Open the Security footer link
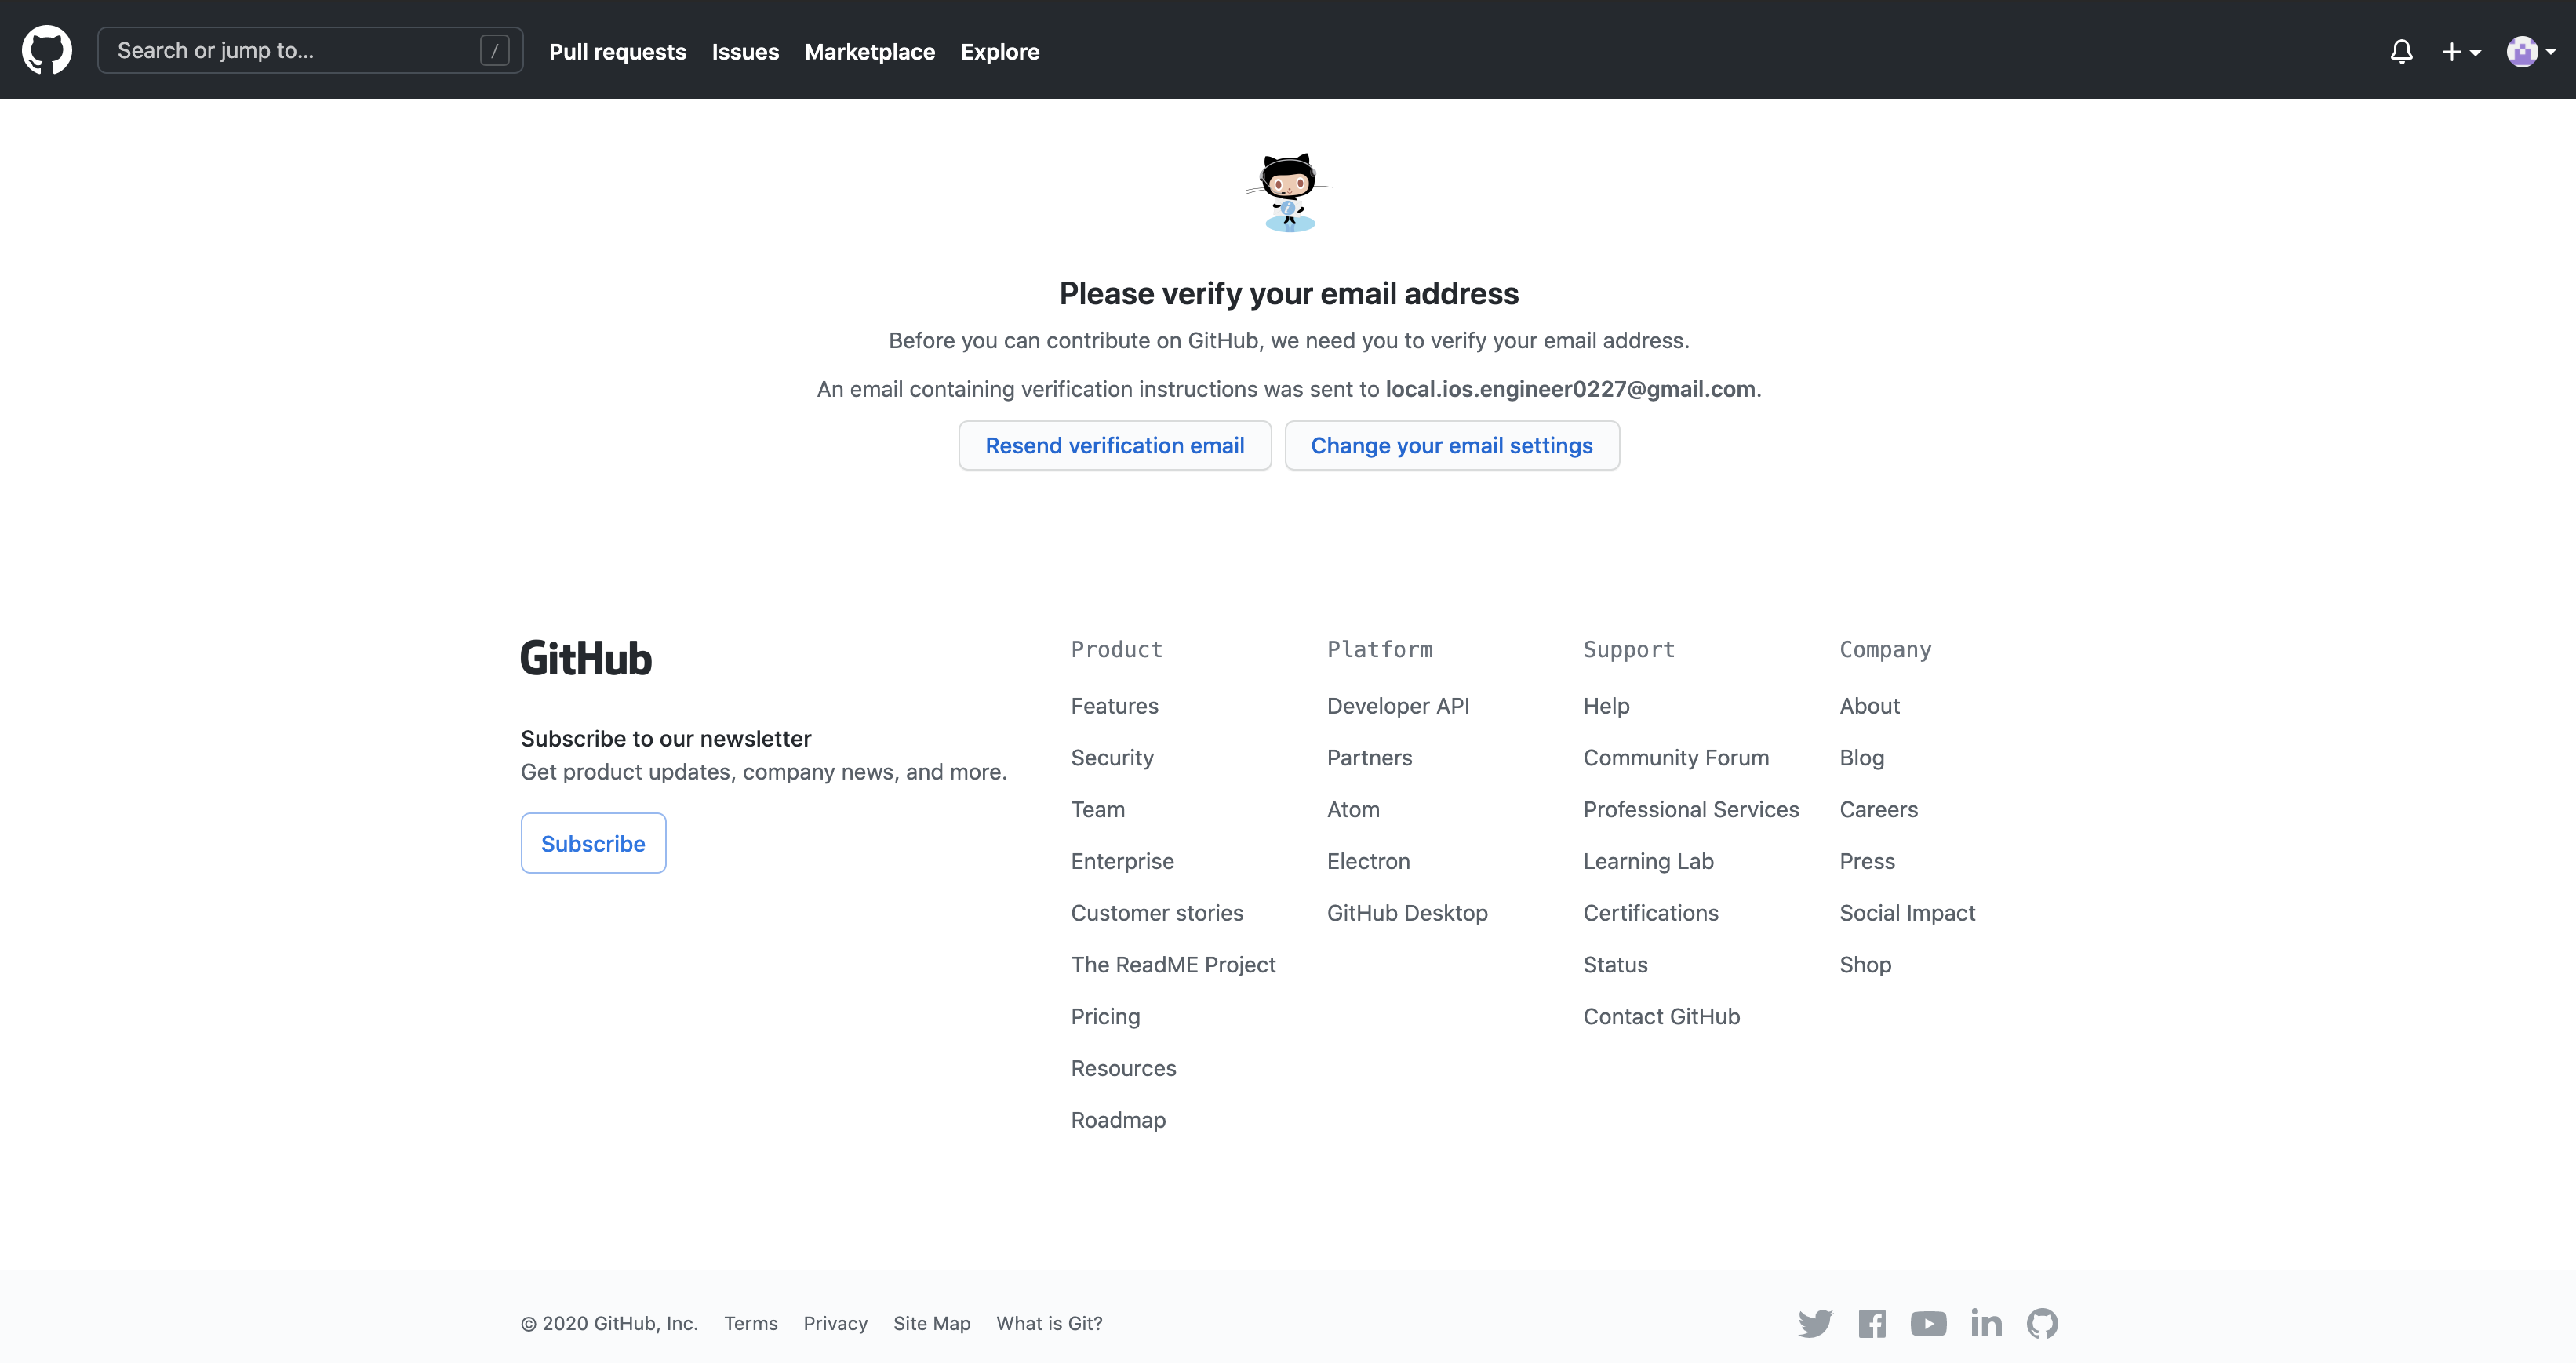 pyautogui.click(x=1112, y=758)
